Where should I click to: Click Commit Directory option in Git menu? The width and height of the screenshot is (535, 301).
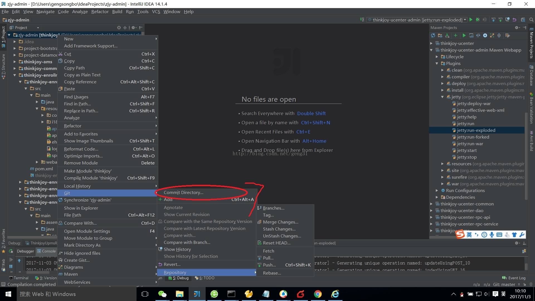(x=183, y=192)
